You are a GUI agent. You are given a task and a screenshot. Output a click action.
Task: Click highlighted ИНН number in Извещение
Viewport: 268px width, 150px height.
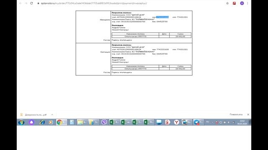(x=162, y=17)
